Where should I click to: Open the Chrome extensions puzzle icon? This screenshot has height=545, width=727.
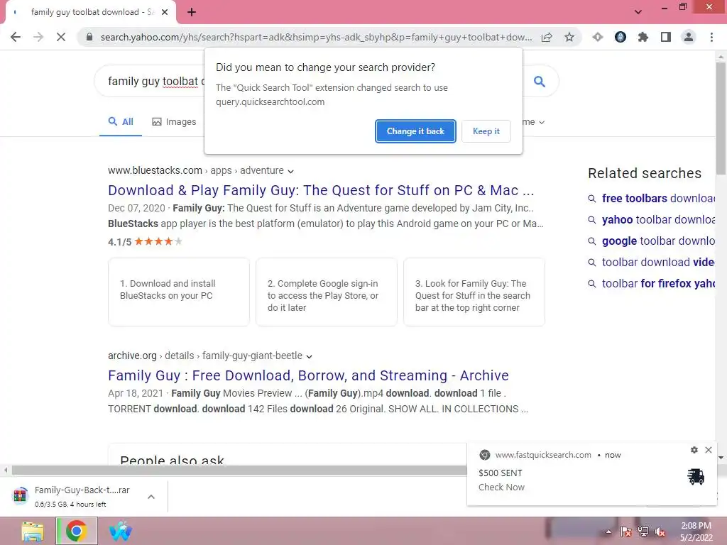pyautogui.click(x=643, y=37)
